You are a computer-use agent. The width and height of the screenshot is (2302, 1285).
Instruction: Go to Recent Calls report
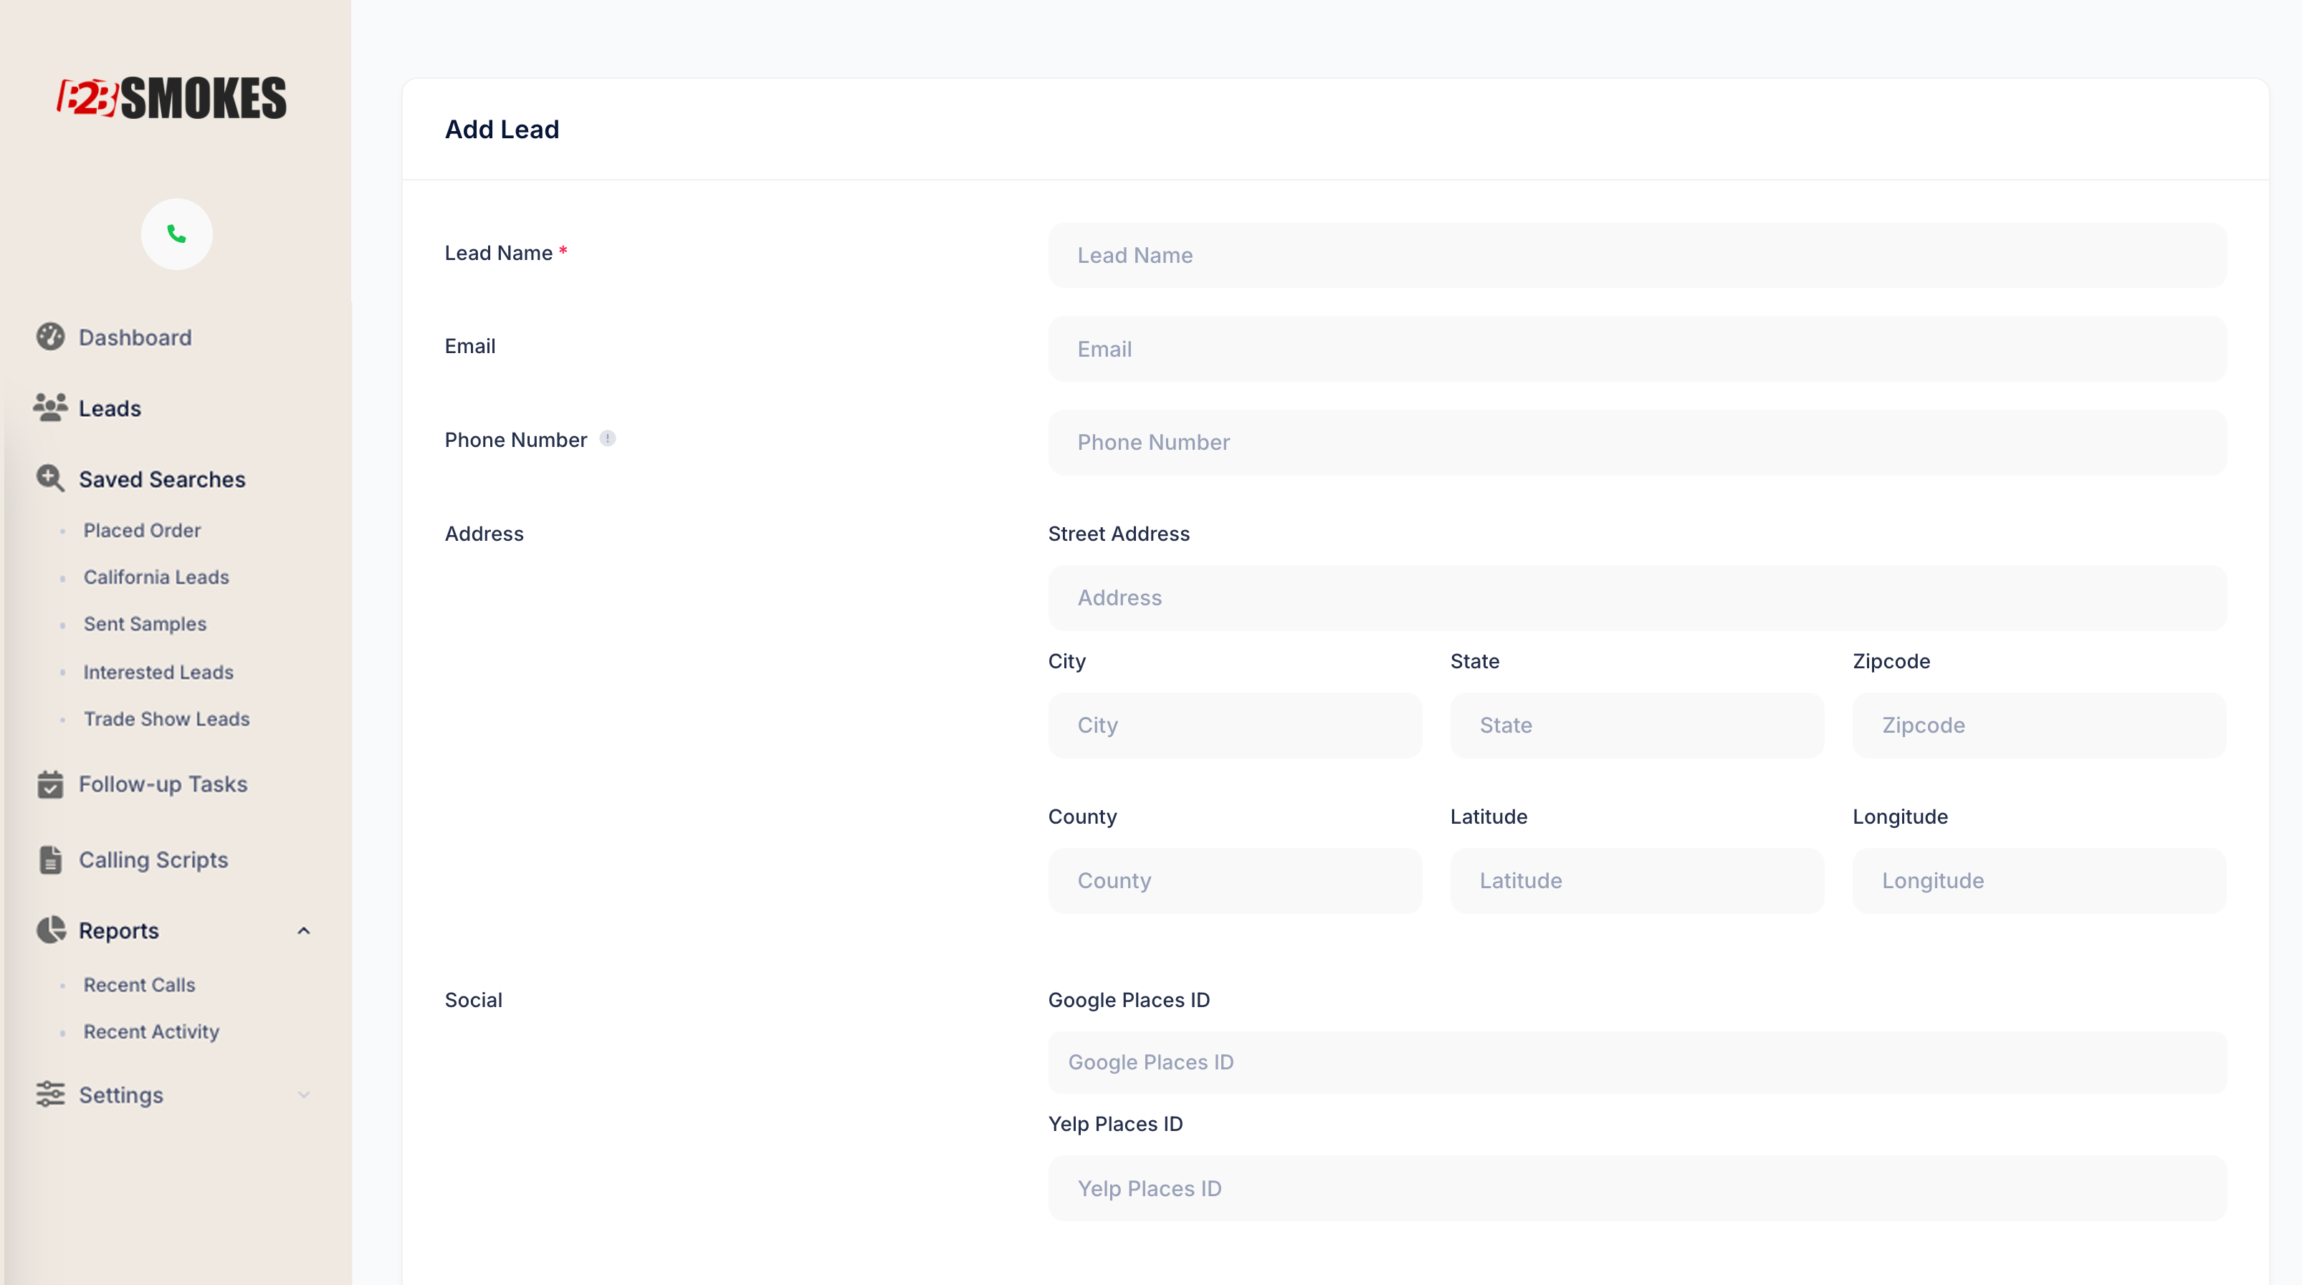coord(140,985)
